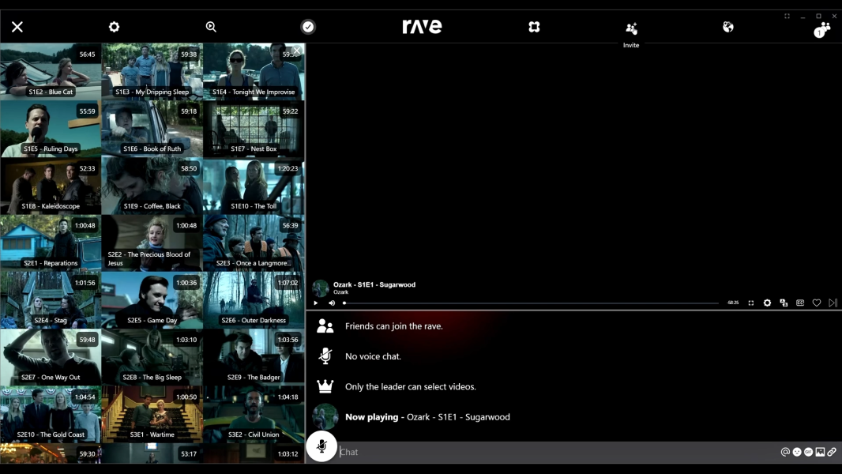Viewport: 842px width, 474px height.
Task: Toggle the microphone mute button
Action: (321, 446)
